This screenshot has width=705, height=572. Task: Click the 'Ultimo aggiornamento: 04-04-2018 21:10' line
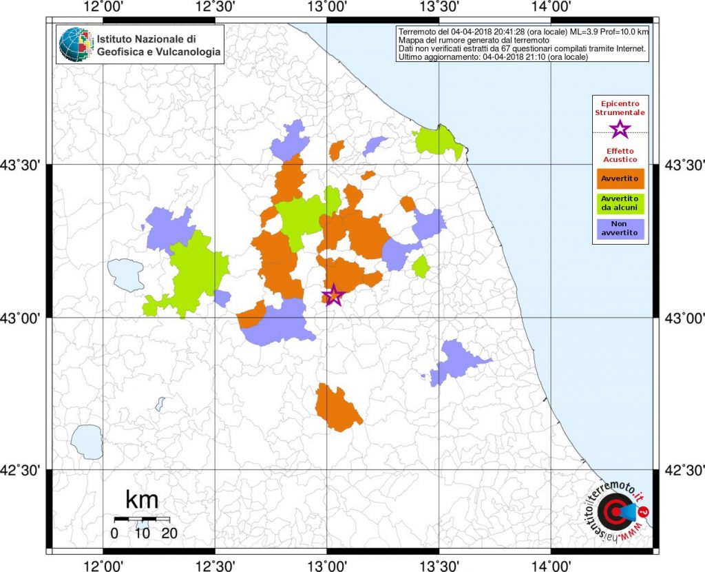(493, 57)
